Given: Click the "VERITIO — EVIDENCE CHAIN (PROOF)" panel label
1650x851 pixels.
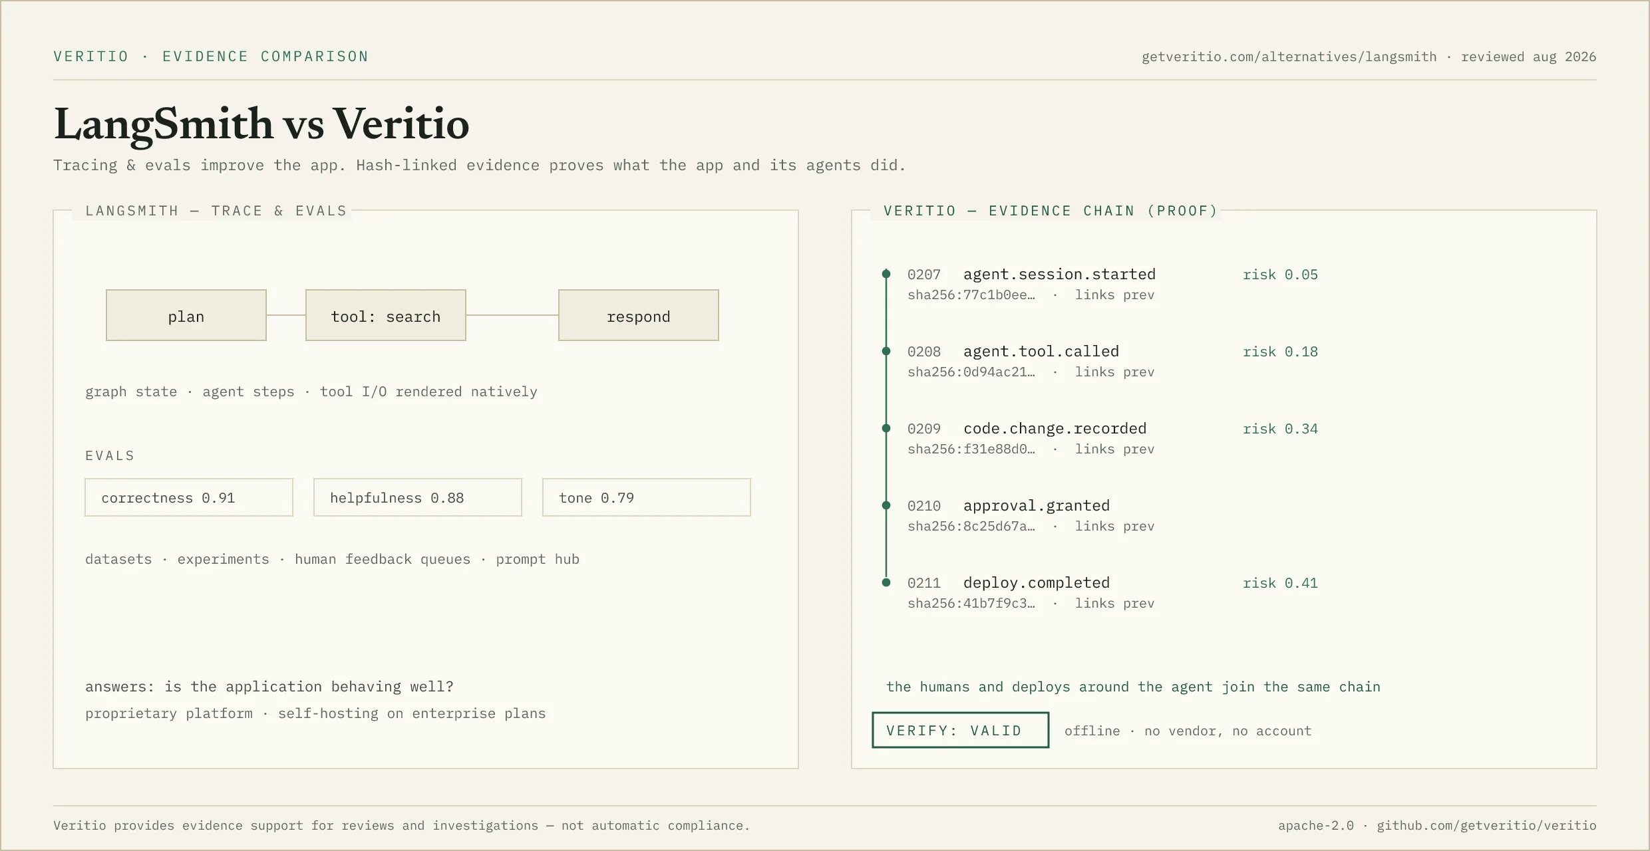Looking at the screenshot, I should tap(1050, 211).
